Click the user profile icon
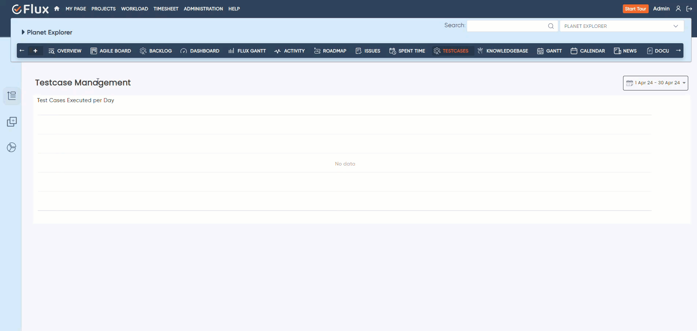Viewport: 697px width, 331px height. click(678, 9)
